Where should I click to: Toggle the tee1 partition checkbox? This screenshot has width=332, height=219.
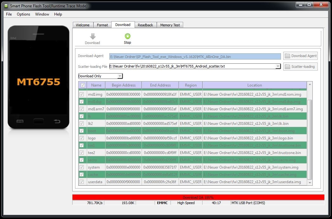pos(81,145)
